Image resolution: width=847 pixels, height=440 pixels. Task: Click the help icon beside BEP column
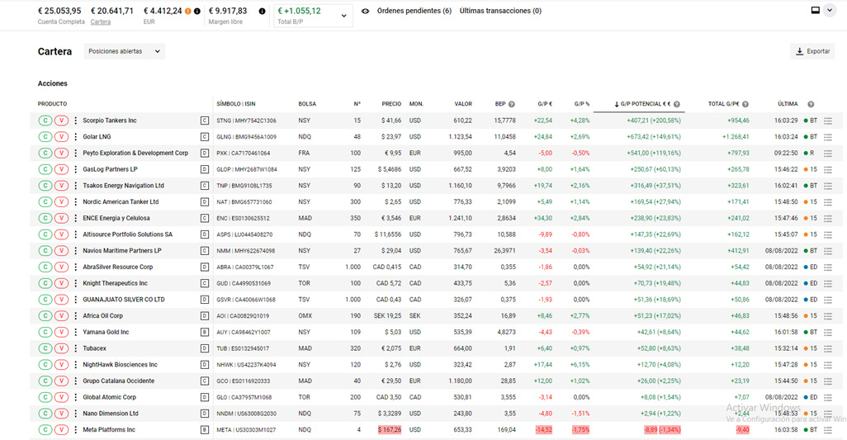512,104
